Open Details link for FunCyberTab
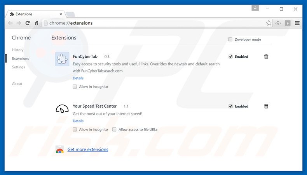 pos(78,78)
